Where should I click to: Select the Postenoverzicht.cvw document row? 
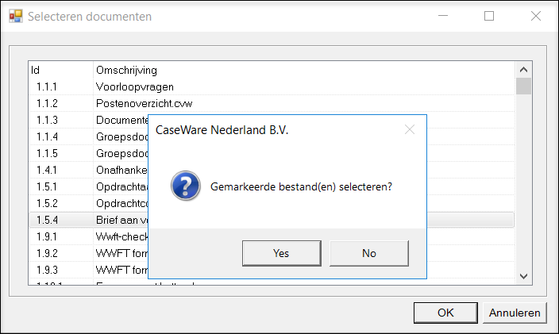click(272, 103)
